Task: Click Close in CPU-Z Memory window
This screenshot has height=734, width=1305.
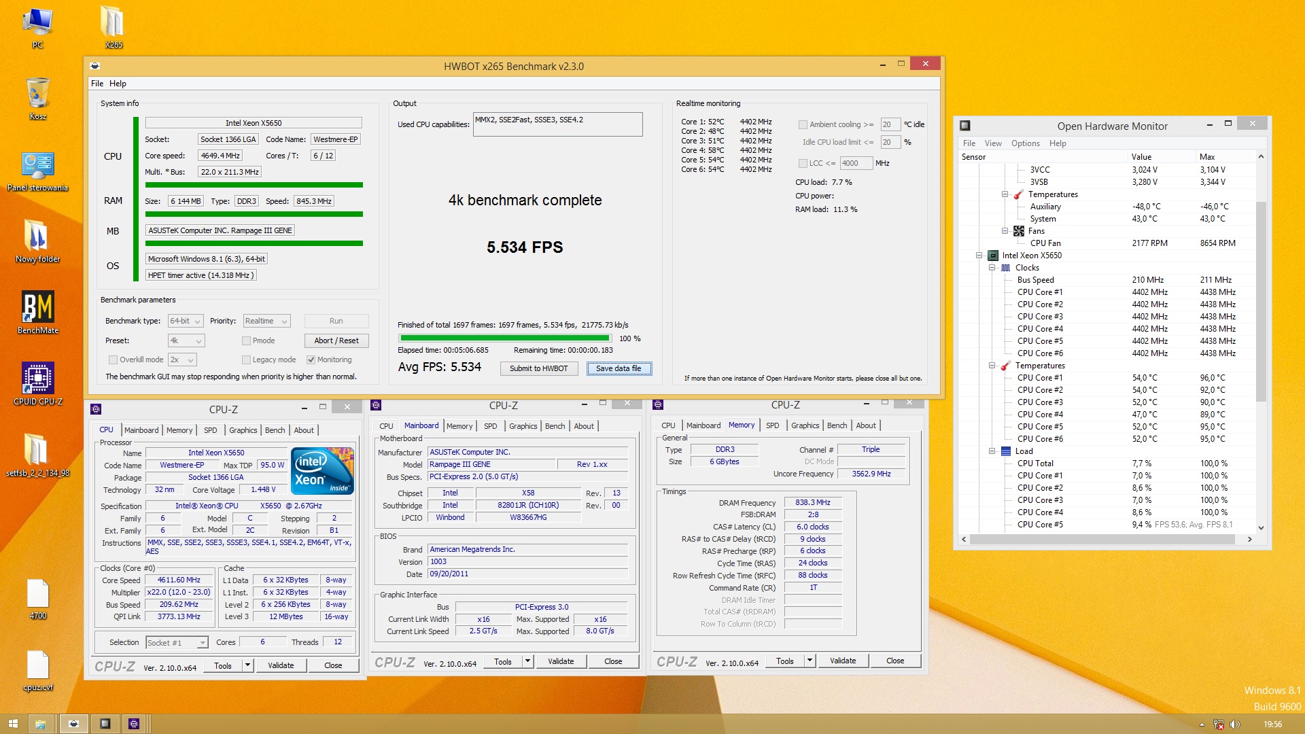Action: pyautogui.click(x=895, y=661)
